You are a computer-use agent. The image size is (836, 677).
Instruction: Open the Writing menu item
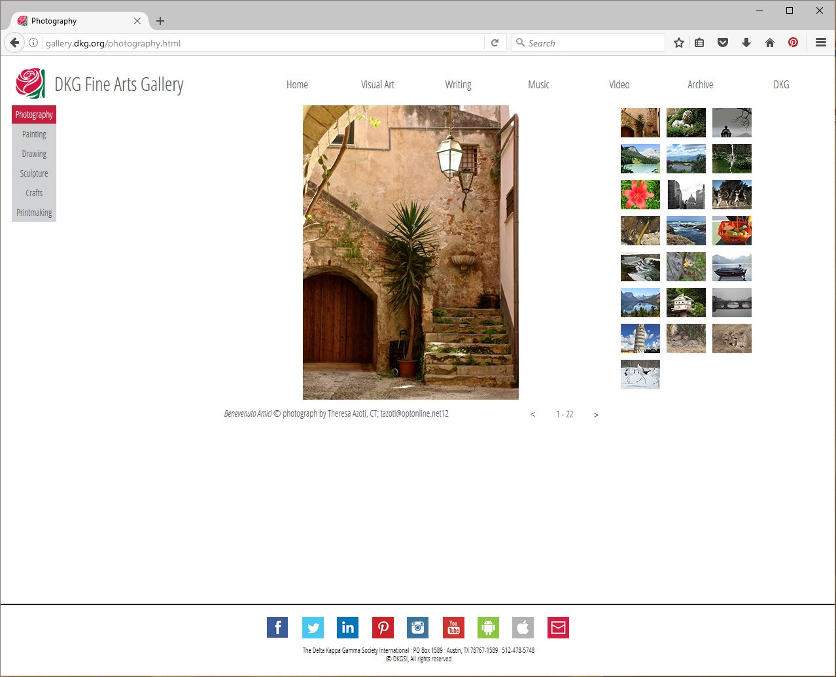pos(458,84)
